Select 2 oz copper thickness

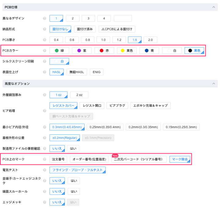pyautogui.click(x=79, y=95)
